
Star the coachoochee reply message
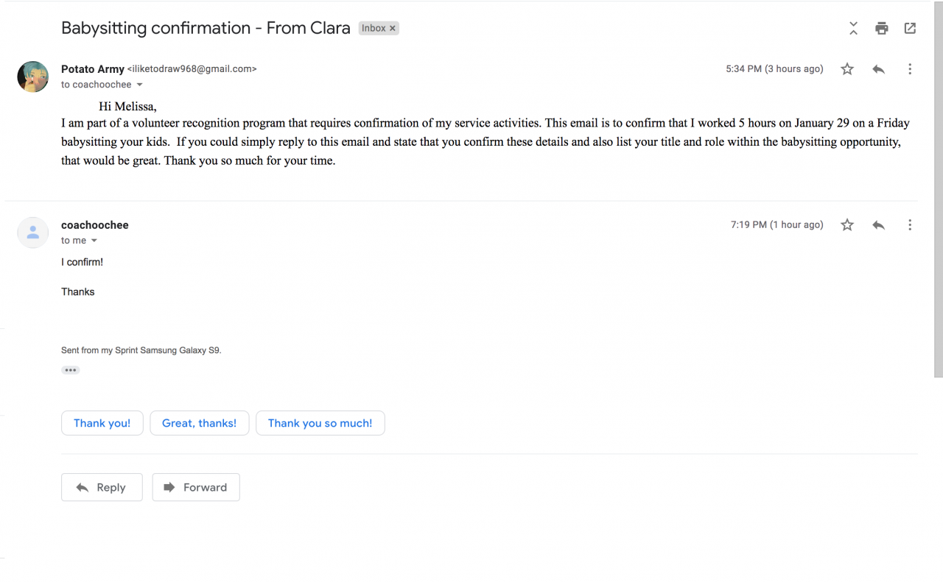coord(847,225)
